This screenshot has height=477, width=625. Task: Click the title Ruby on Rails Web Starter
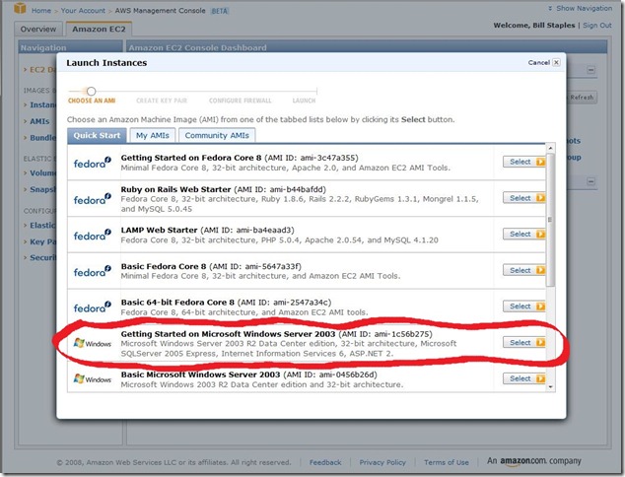[175, 189]
